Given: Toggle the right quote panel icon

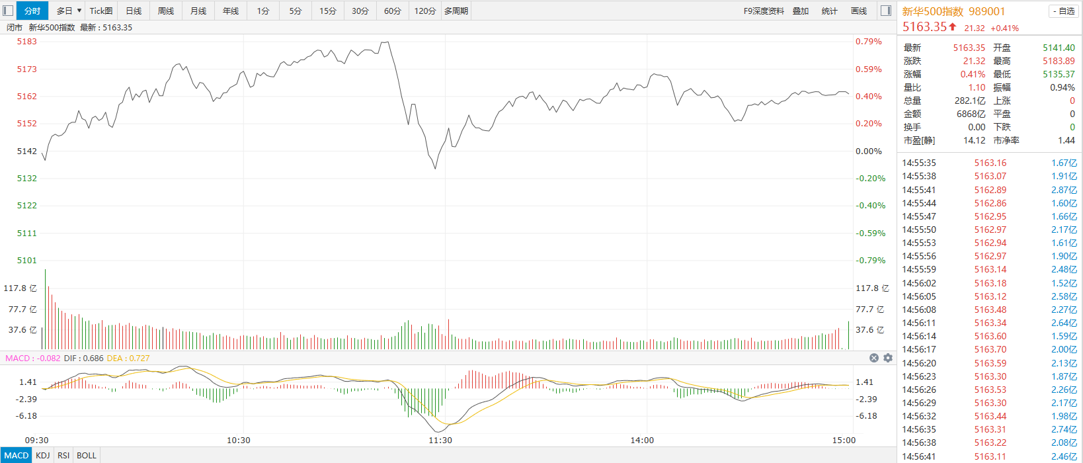Looking at the screenshot, I should click(886, 11).
